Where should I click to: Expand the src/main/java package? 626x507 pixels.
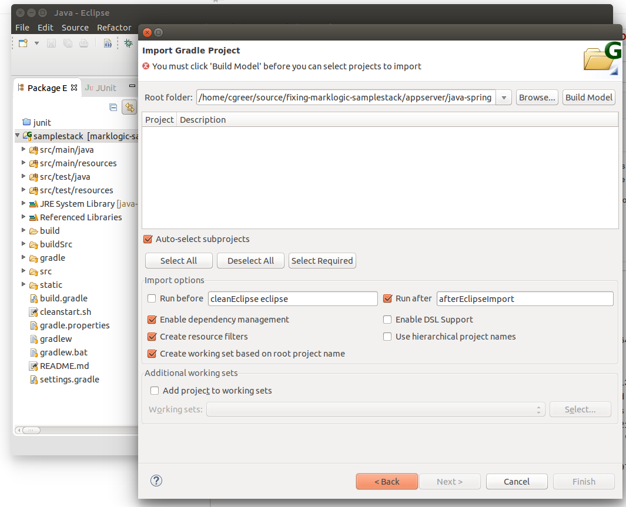pos(24,149)
